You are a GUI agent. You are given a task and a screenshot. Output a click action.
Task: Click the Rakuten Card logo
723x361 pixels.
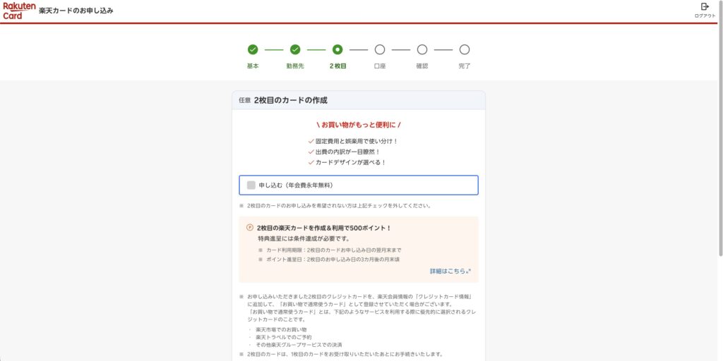tap(18, 11)
